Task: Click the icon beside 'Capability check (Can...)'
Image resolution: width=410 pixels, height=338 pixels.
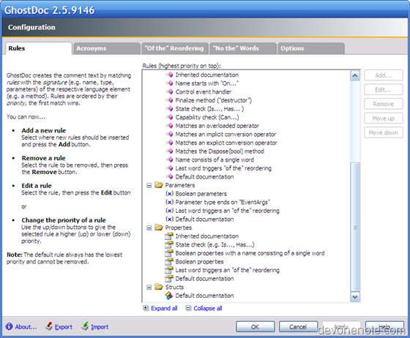Action: pyautogui.click(x=170, y=117)
